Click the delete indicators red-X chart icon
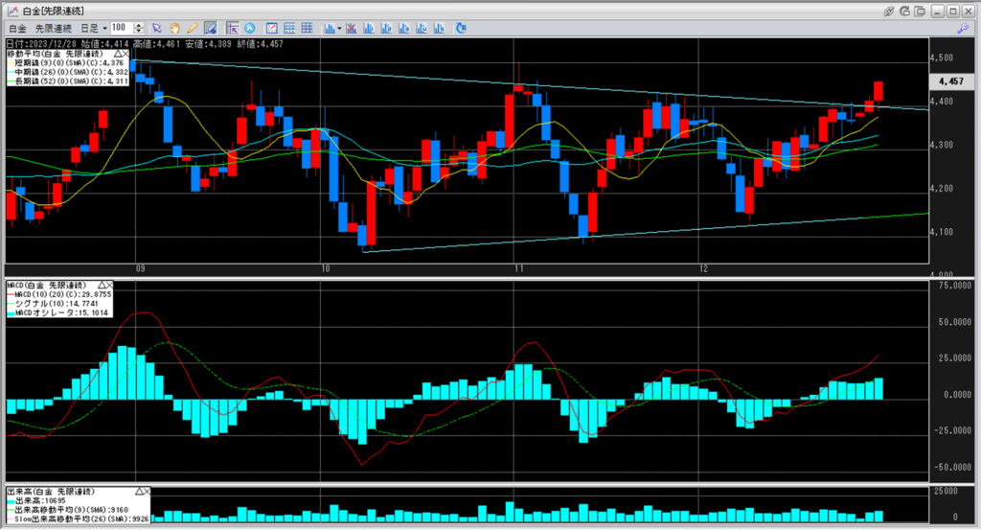 [x=351, y=28]
